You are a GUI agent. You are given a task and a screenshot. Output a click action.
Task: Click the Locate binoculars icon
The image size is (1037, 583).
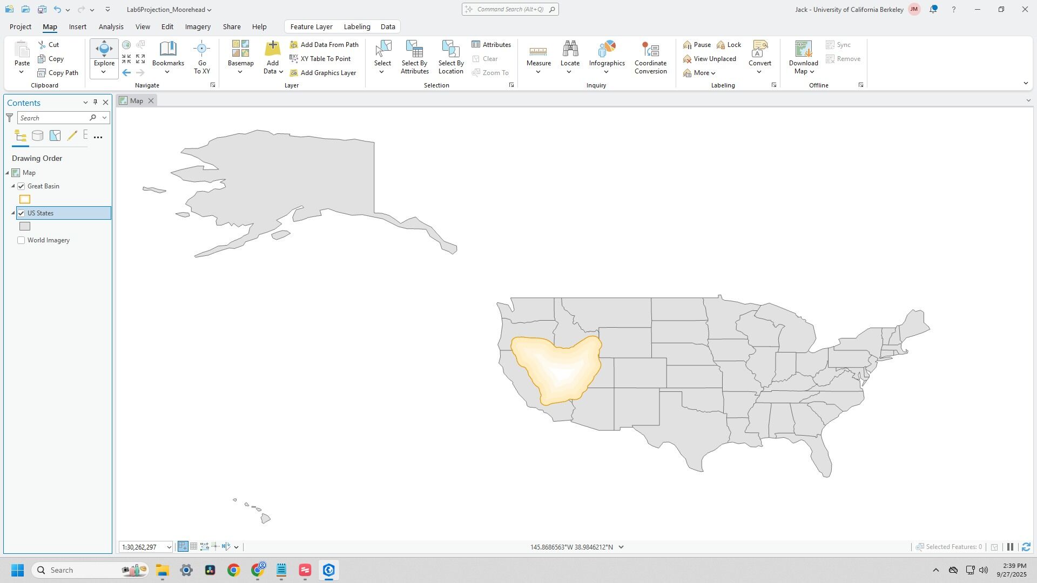pos(570,49)
